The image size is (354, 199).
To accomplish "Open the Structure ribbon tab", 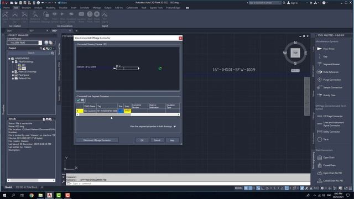I will [x=26, y=8].
